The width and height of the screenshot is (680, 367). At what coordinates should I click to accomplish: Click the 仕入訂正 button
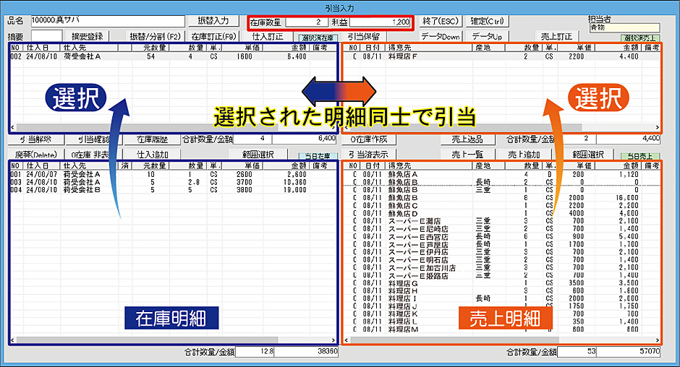click(x=267, y=35)
